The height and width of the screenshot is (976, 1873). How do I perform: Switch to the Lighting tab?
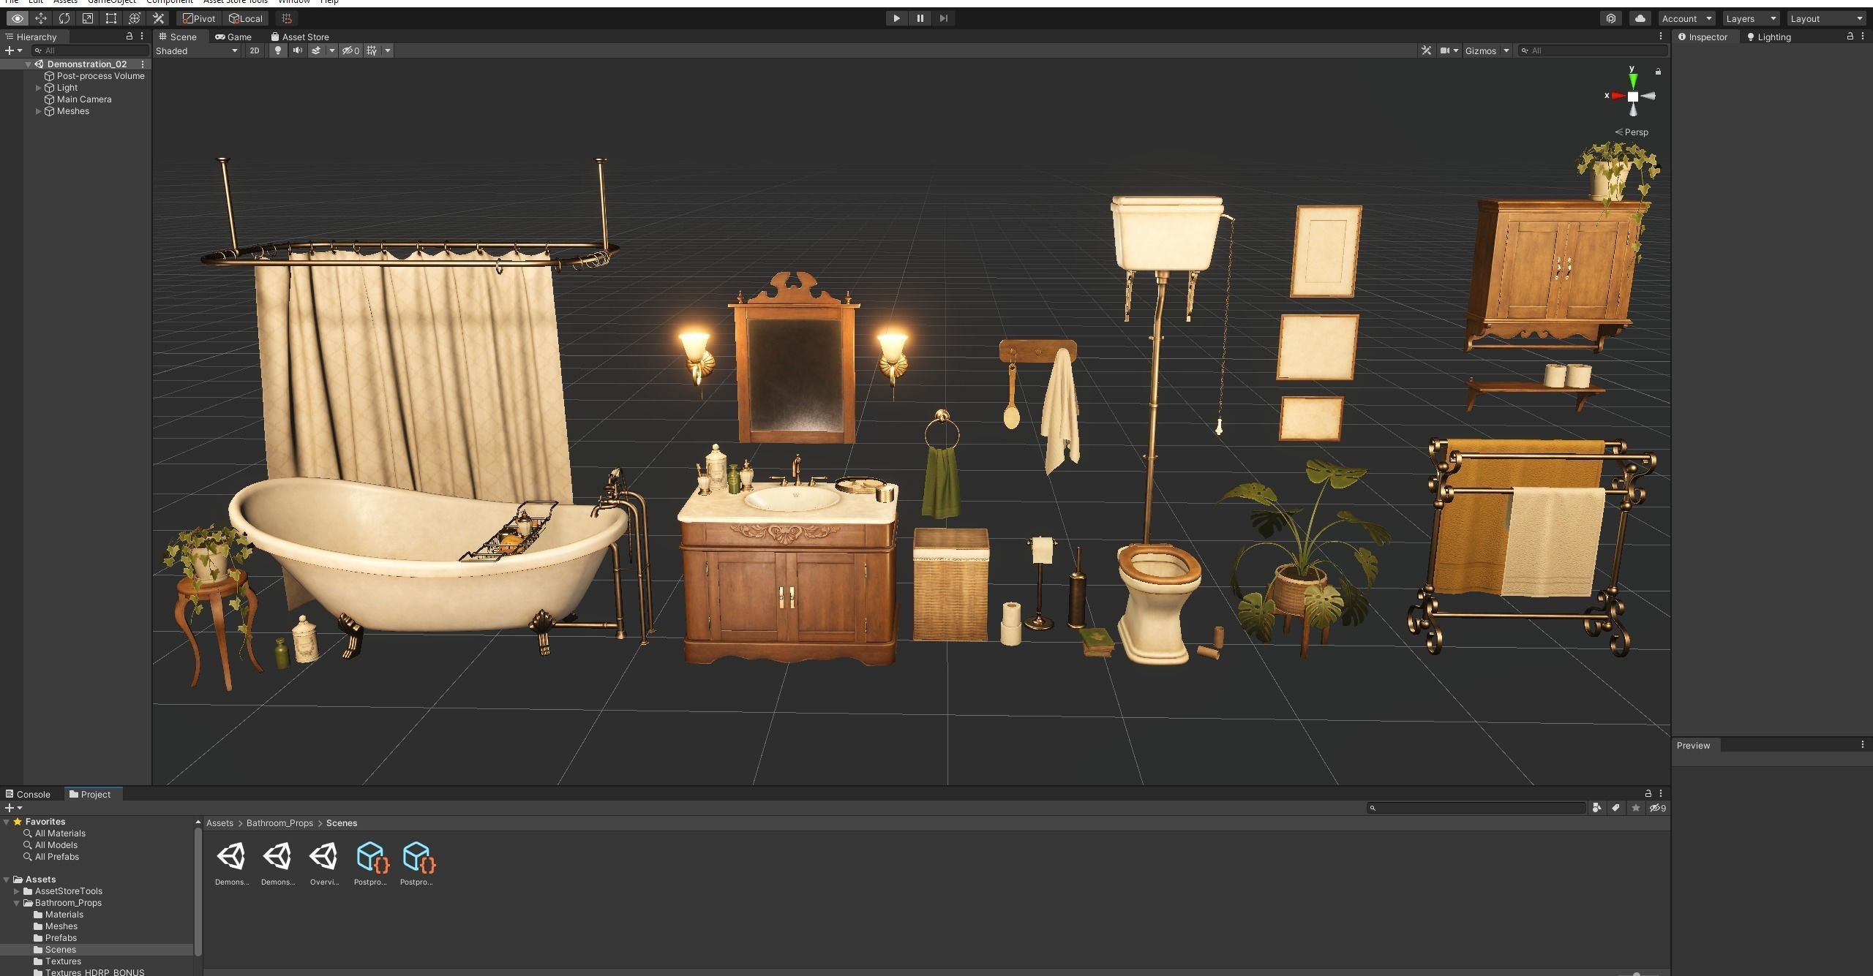(x=1769, y=37)
